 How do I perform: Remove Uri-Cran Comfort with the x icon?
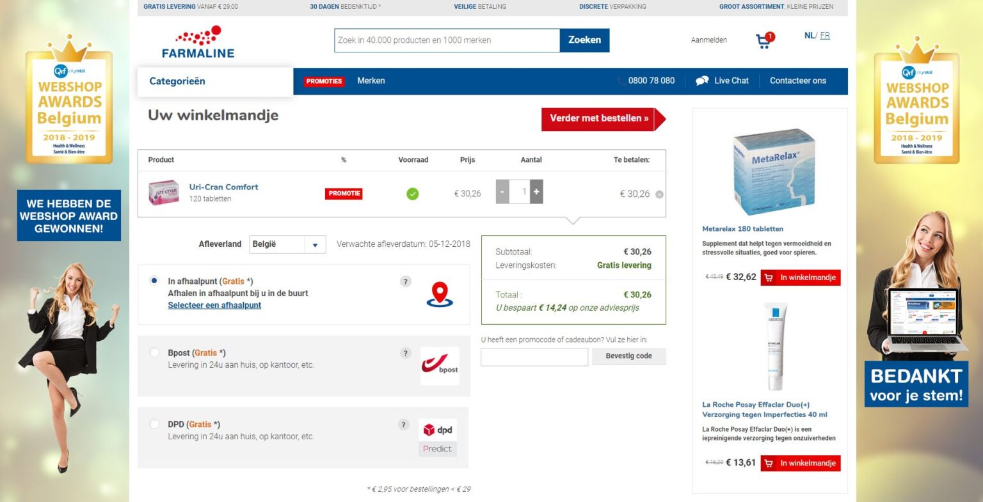659,194
